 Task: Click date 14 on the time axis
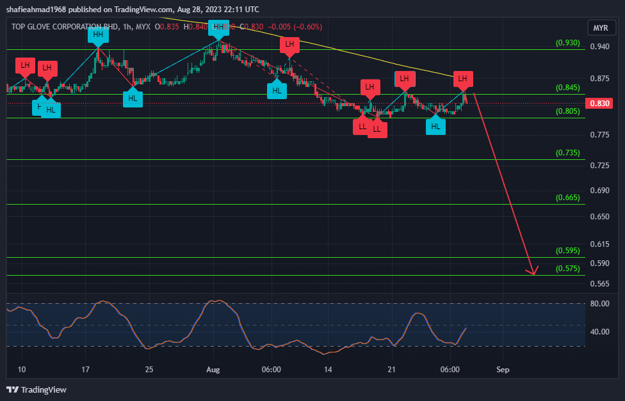[328, 370]
